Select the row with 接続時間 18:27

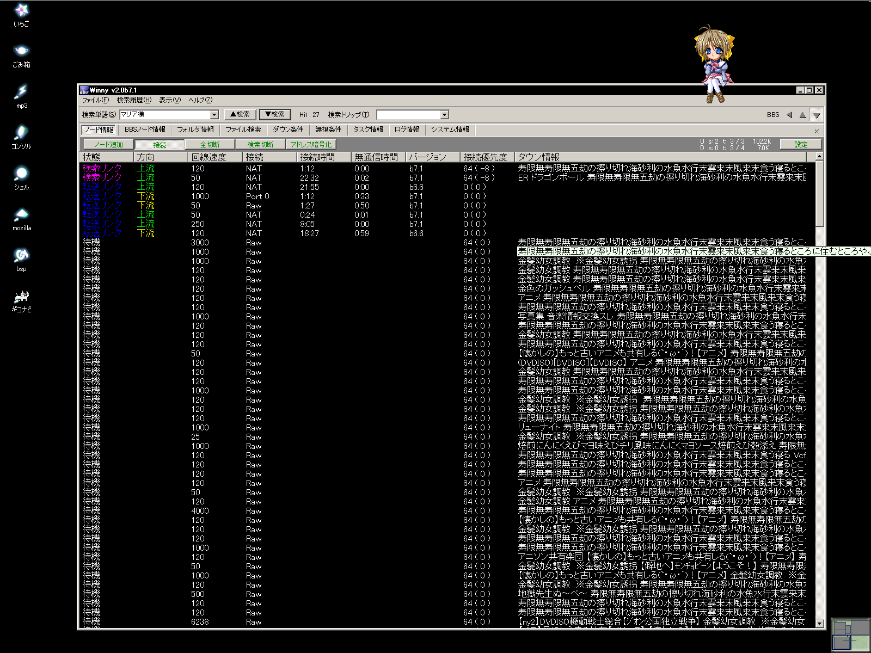[x=443, y=233]
